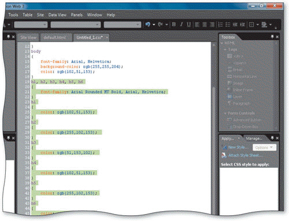The image size is (289, 221).
Task: Toggle Italic formatting
Action: [181, 24]
